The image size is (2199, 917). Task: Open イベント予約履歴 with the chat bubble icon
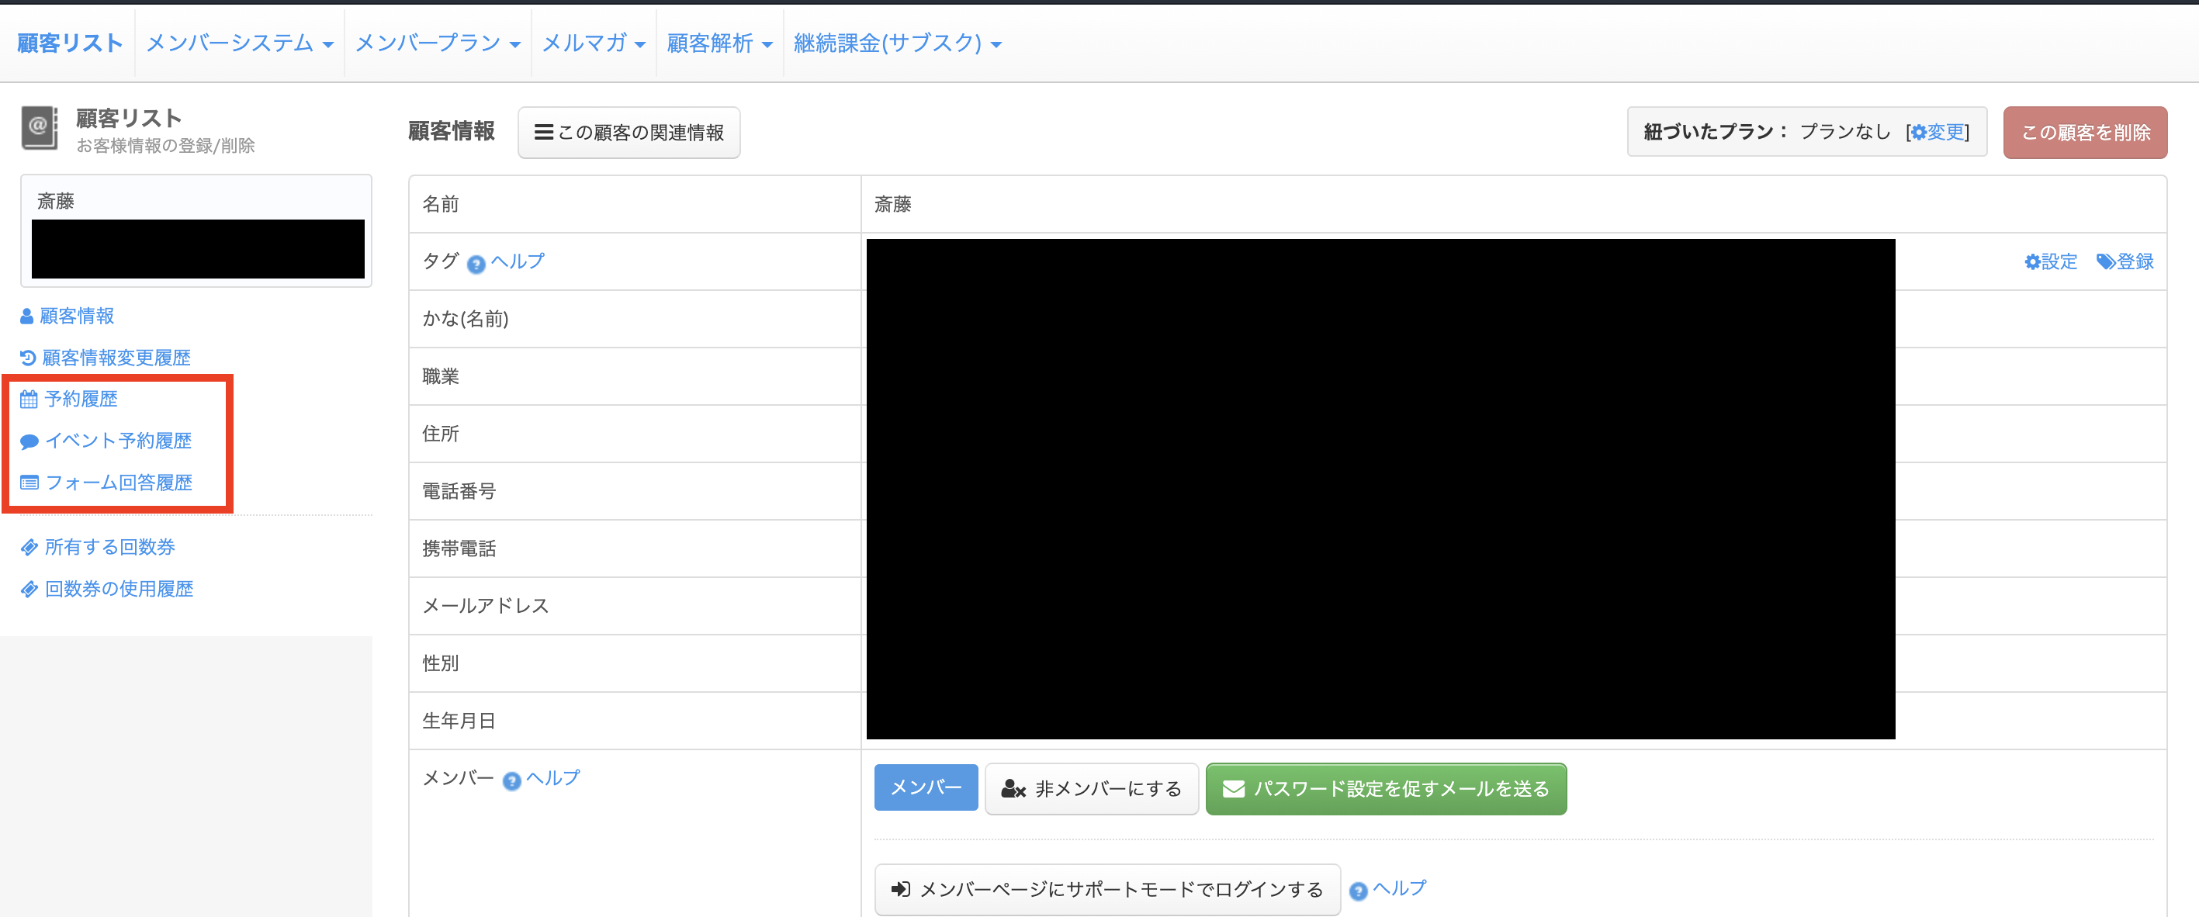click(x=106, y=441)
